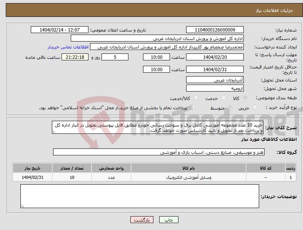The height and width of the screenshot is (230, 303).
Task: Click the توضیحات خریدار textarea
Action: pos(140,196)
